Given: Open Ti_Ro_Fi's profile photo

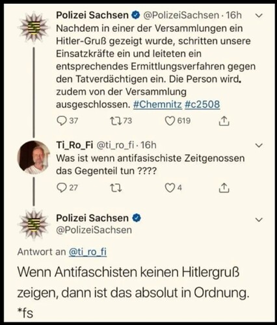Looking at the screenshot, I should (x=33, y=157).
